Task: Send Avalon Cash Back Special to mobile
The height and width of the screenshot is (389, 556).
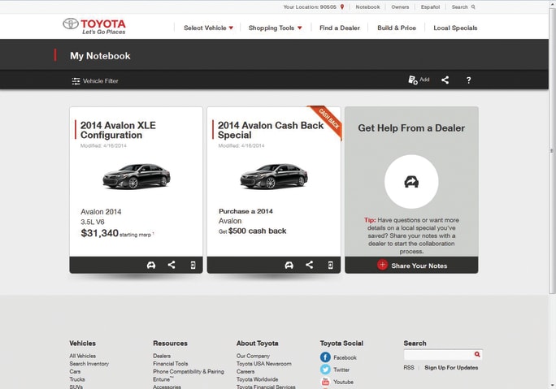Action: pyautogui.click(x=330, y=265)
